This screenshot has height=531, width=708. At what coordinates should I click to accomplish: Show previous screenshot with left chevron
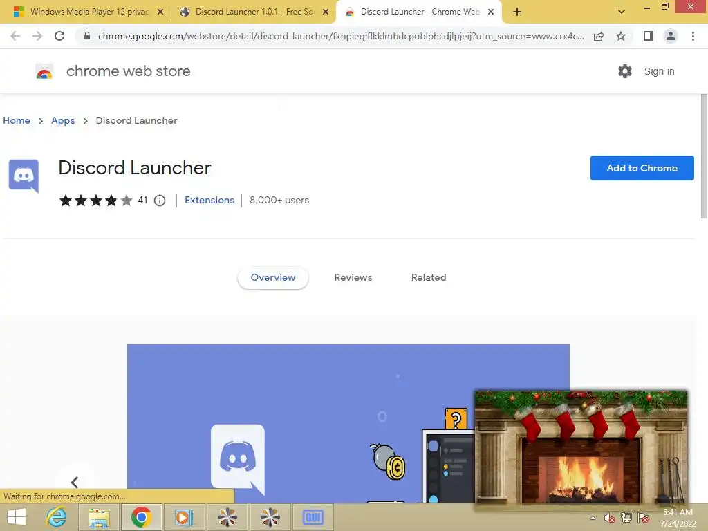75,482
